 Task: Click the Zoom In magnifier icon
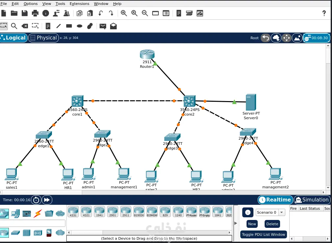click(124, 13)
